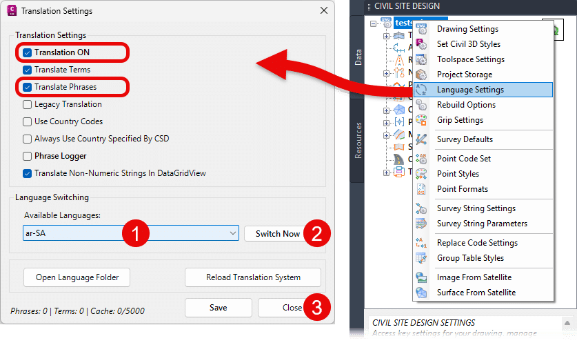Click the 'CIVIL SITE DESIGN SETTINGS' heading text

(423, 322)
